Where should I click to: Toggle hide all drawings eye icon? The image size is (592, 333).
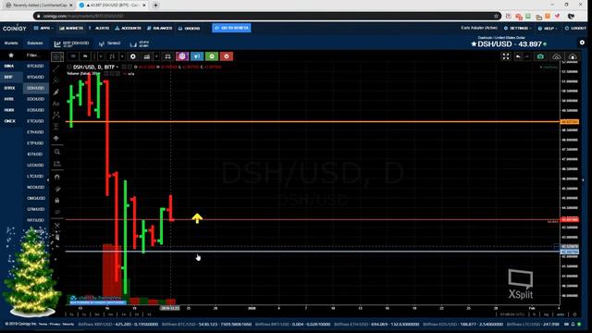click(x=57, y=212)
